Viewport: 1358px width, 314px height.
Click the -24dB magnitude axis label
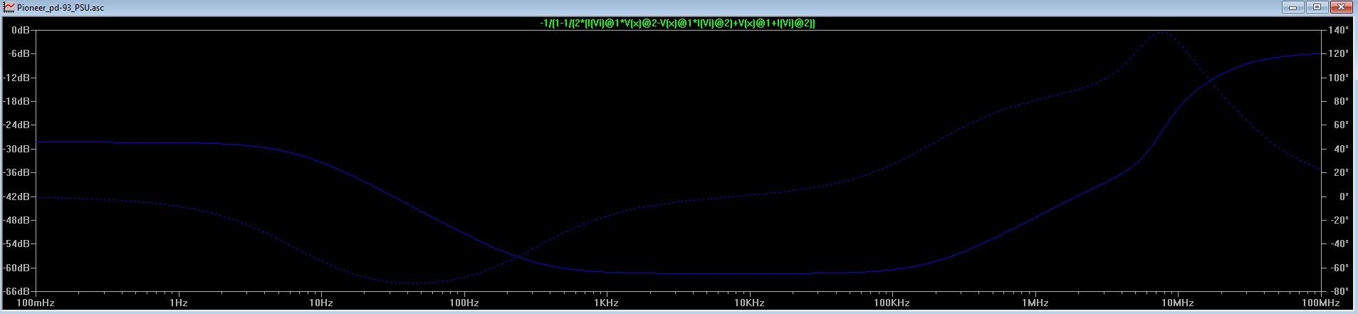point(18,125)
